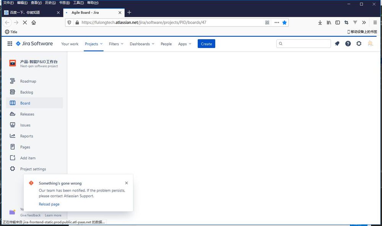Viewport: 382px width, 226px height.
Task: Expand the Dashboards dropdown
Action: (x=141, y=44)
